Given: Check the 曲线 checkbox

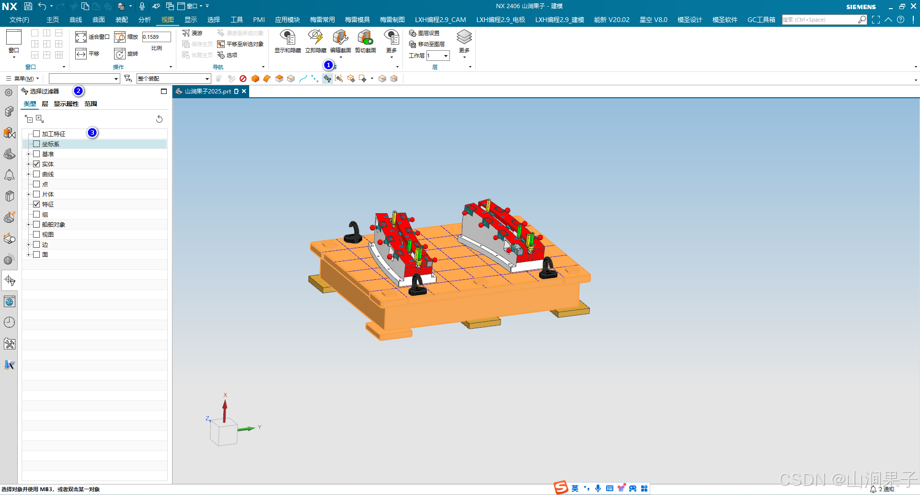Looking at the screenshot, I should (36, 174).
